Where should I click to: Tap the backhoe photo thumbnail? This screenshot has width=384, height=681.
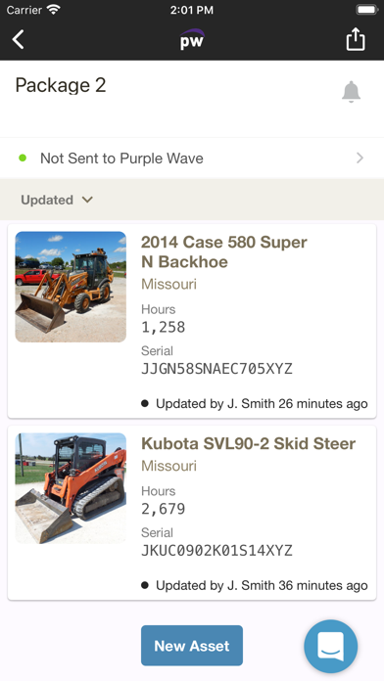click(x=71, y=287)
